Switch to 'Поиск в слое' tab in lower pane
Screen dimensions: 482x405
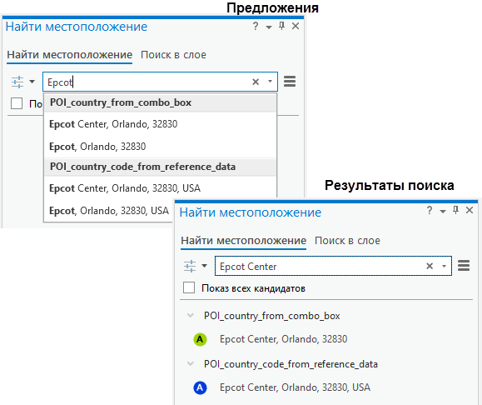pyautogui.click(x=347, y=240)
